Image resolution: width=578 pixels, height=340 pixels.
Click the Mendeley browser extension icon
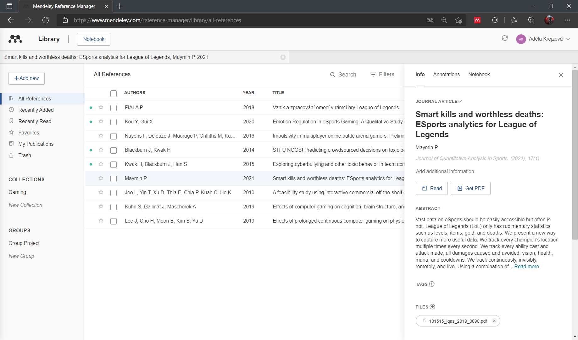477,20
